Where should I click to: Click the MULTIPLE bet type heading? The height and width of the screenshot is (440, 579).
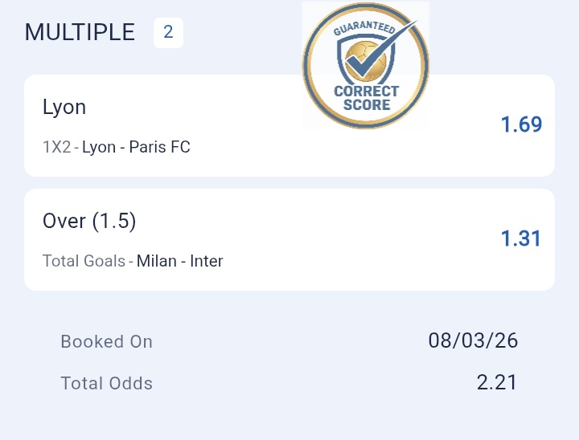pyautogui.click(x=80, y=33)
